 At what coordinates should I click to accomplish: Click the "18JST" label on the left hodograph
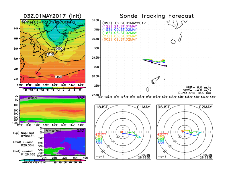[102, 107]
